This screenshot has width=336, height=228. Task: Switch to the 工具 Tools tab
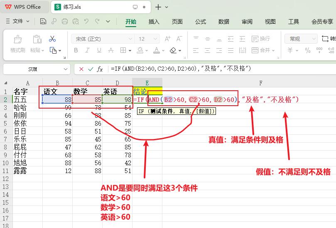point(294,22)
